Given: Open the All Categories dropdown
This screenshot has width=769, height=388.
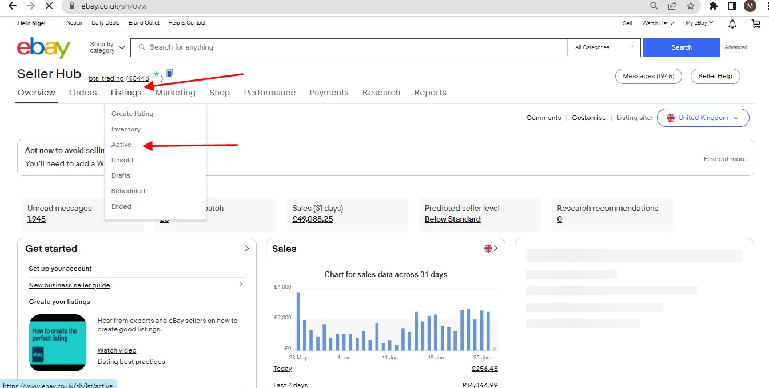Looking at the screenshot, I should 604,47.
